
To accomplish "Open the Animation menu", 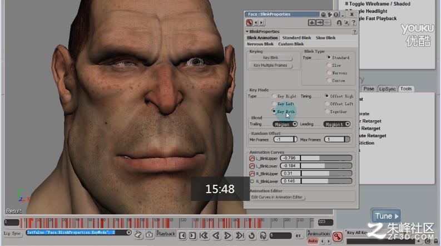I will tap(318, 234).
